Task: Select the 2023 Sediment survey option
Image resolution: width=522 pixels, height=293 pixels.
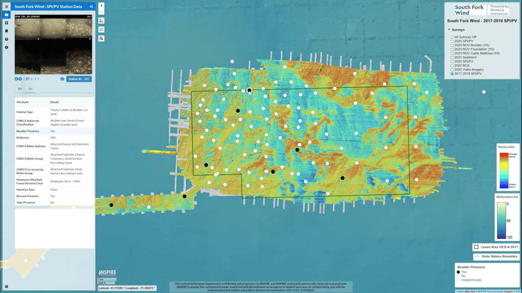Action: coord(452,57)
